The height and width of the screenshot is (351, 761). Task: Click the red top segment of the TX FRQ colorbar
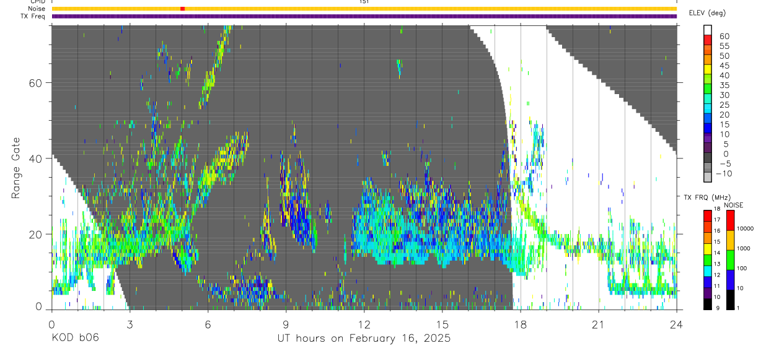[708, 216]
